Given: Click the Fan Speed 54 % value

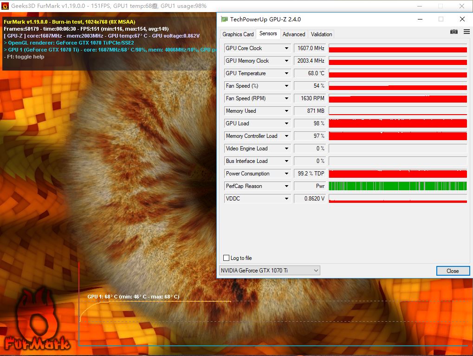Looking at the screenshot, I should 310,86.
